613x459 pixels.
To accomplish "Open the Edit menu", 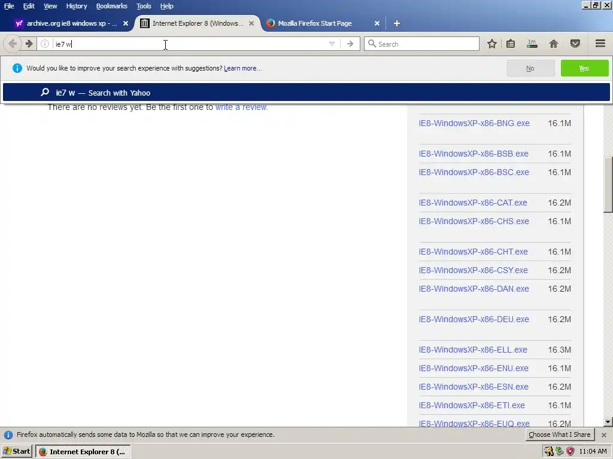I will 29,6.
